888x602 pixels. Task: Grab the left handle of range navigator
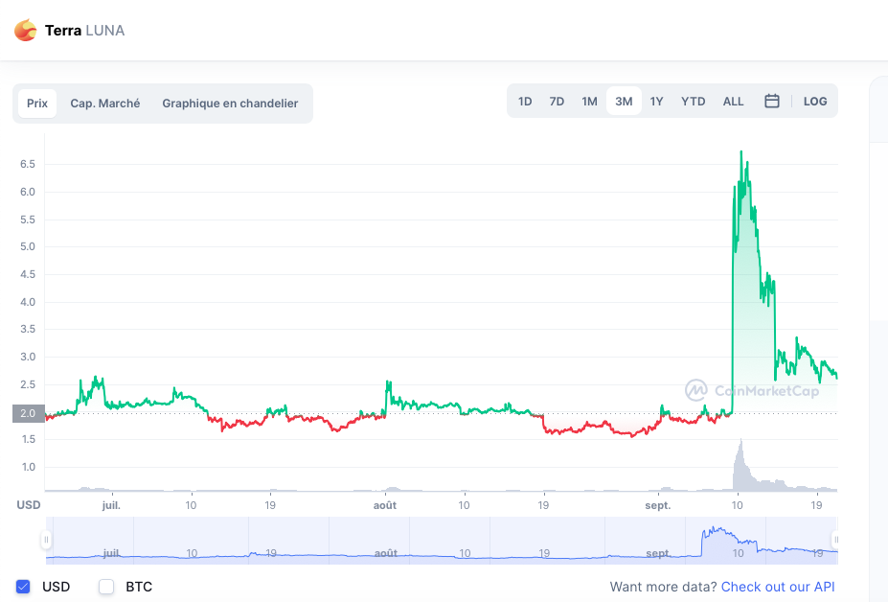[46, 540]
